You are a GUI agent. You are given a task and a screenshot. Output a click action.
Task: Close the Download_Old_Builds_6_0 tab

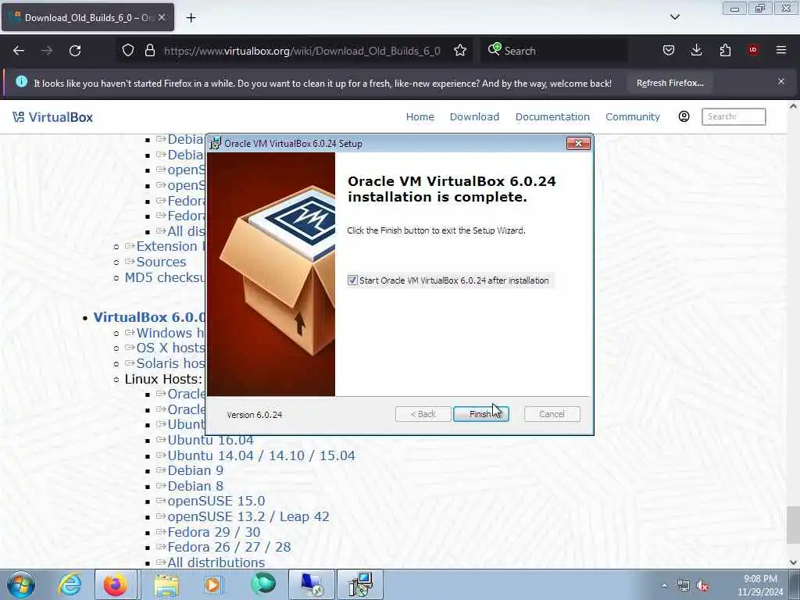[x=162, y=17]
